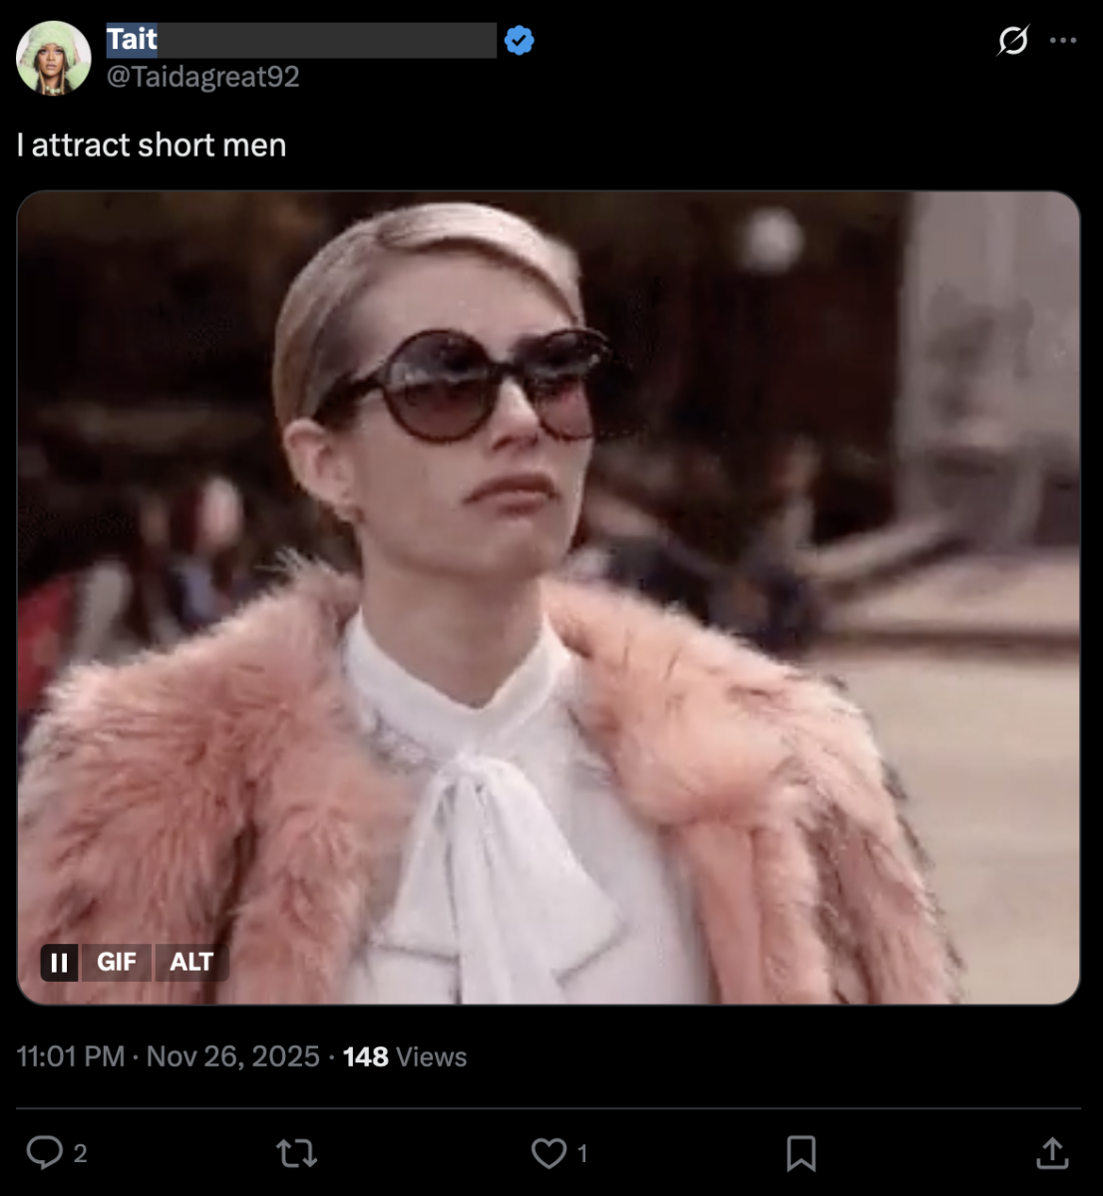The width and height of the screenshot is (1103, 1196).
Task: Click the tweet text "I attract short men"
Action: pyautogui.click(x=152, y=146)
